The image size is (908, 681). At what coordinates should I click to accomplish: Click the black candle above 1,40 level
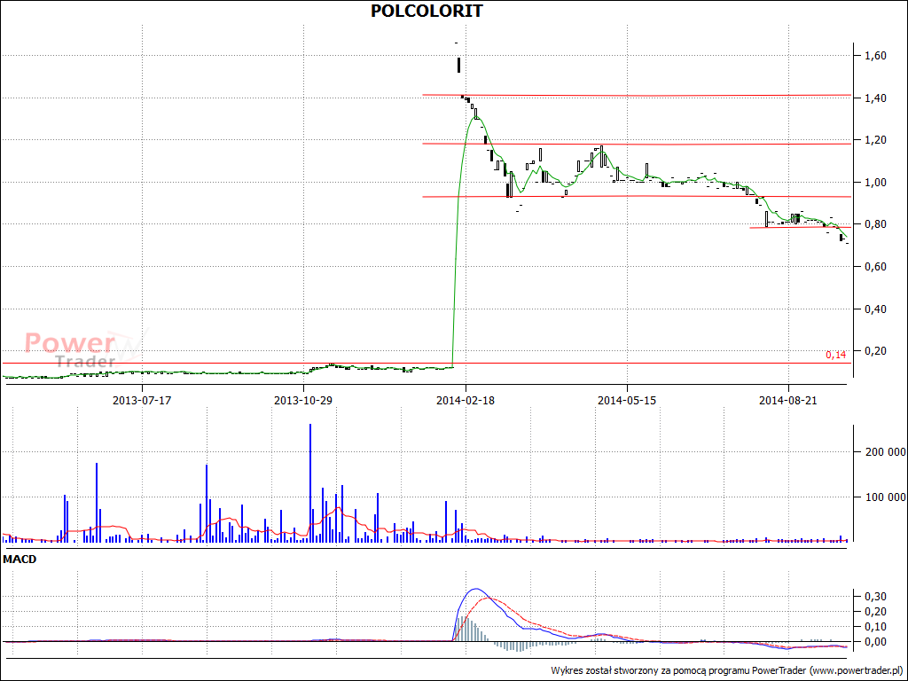click(x=458, y=65)
